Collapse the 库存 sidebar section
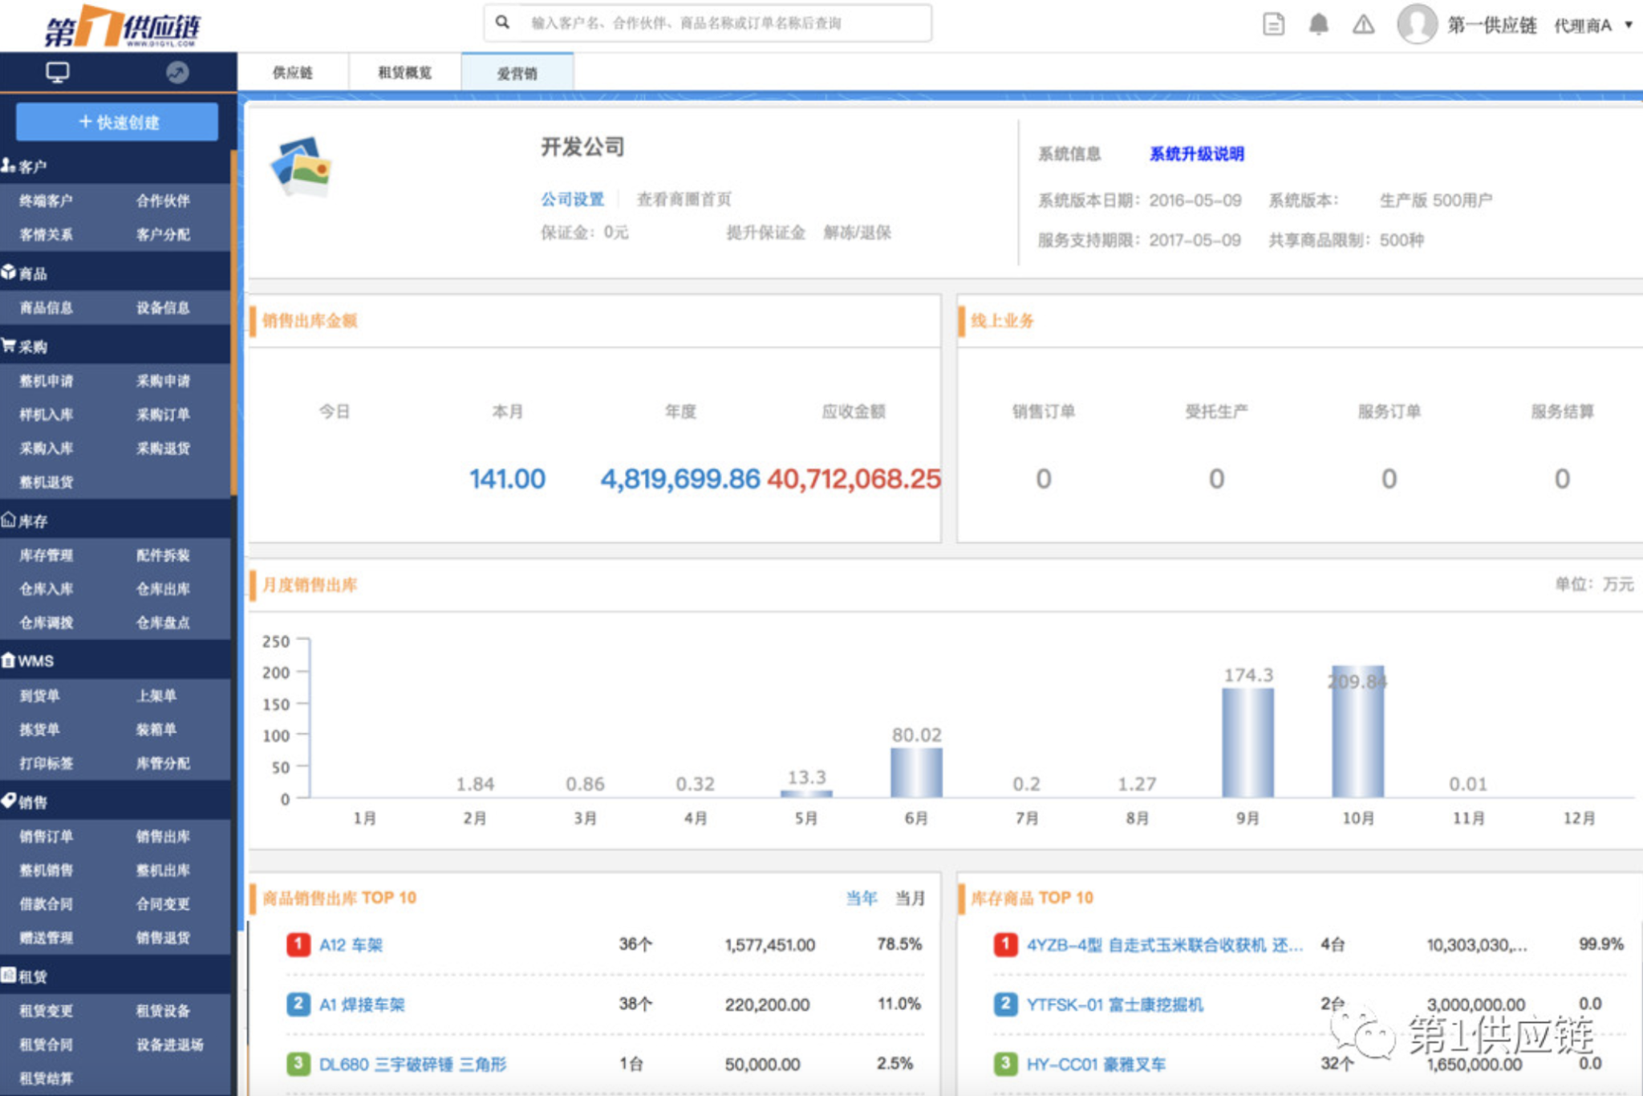Screen dimensions: 1643x1096 click(32, 521)
